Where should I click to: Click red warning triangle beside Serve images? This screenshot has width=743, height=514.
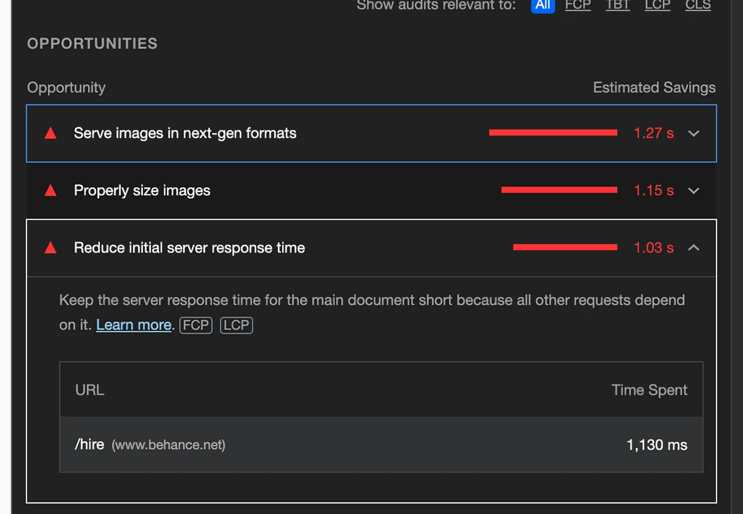(x=51, y=133)
